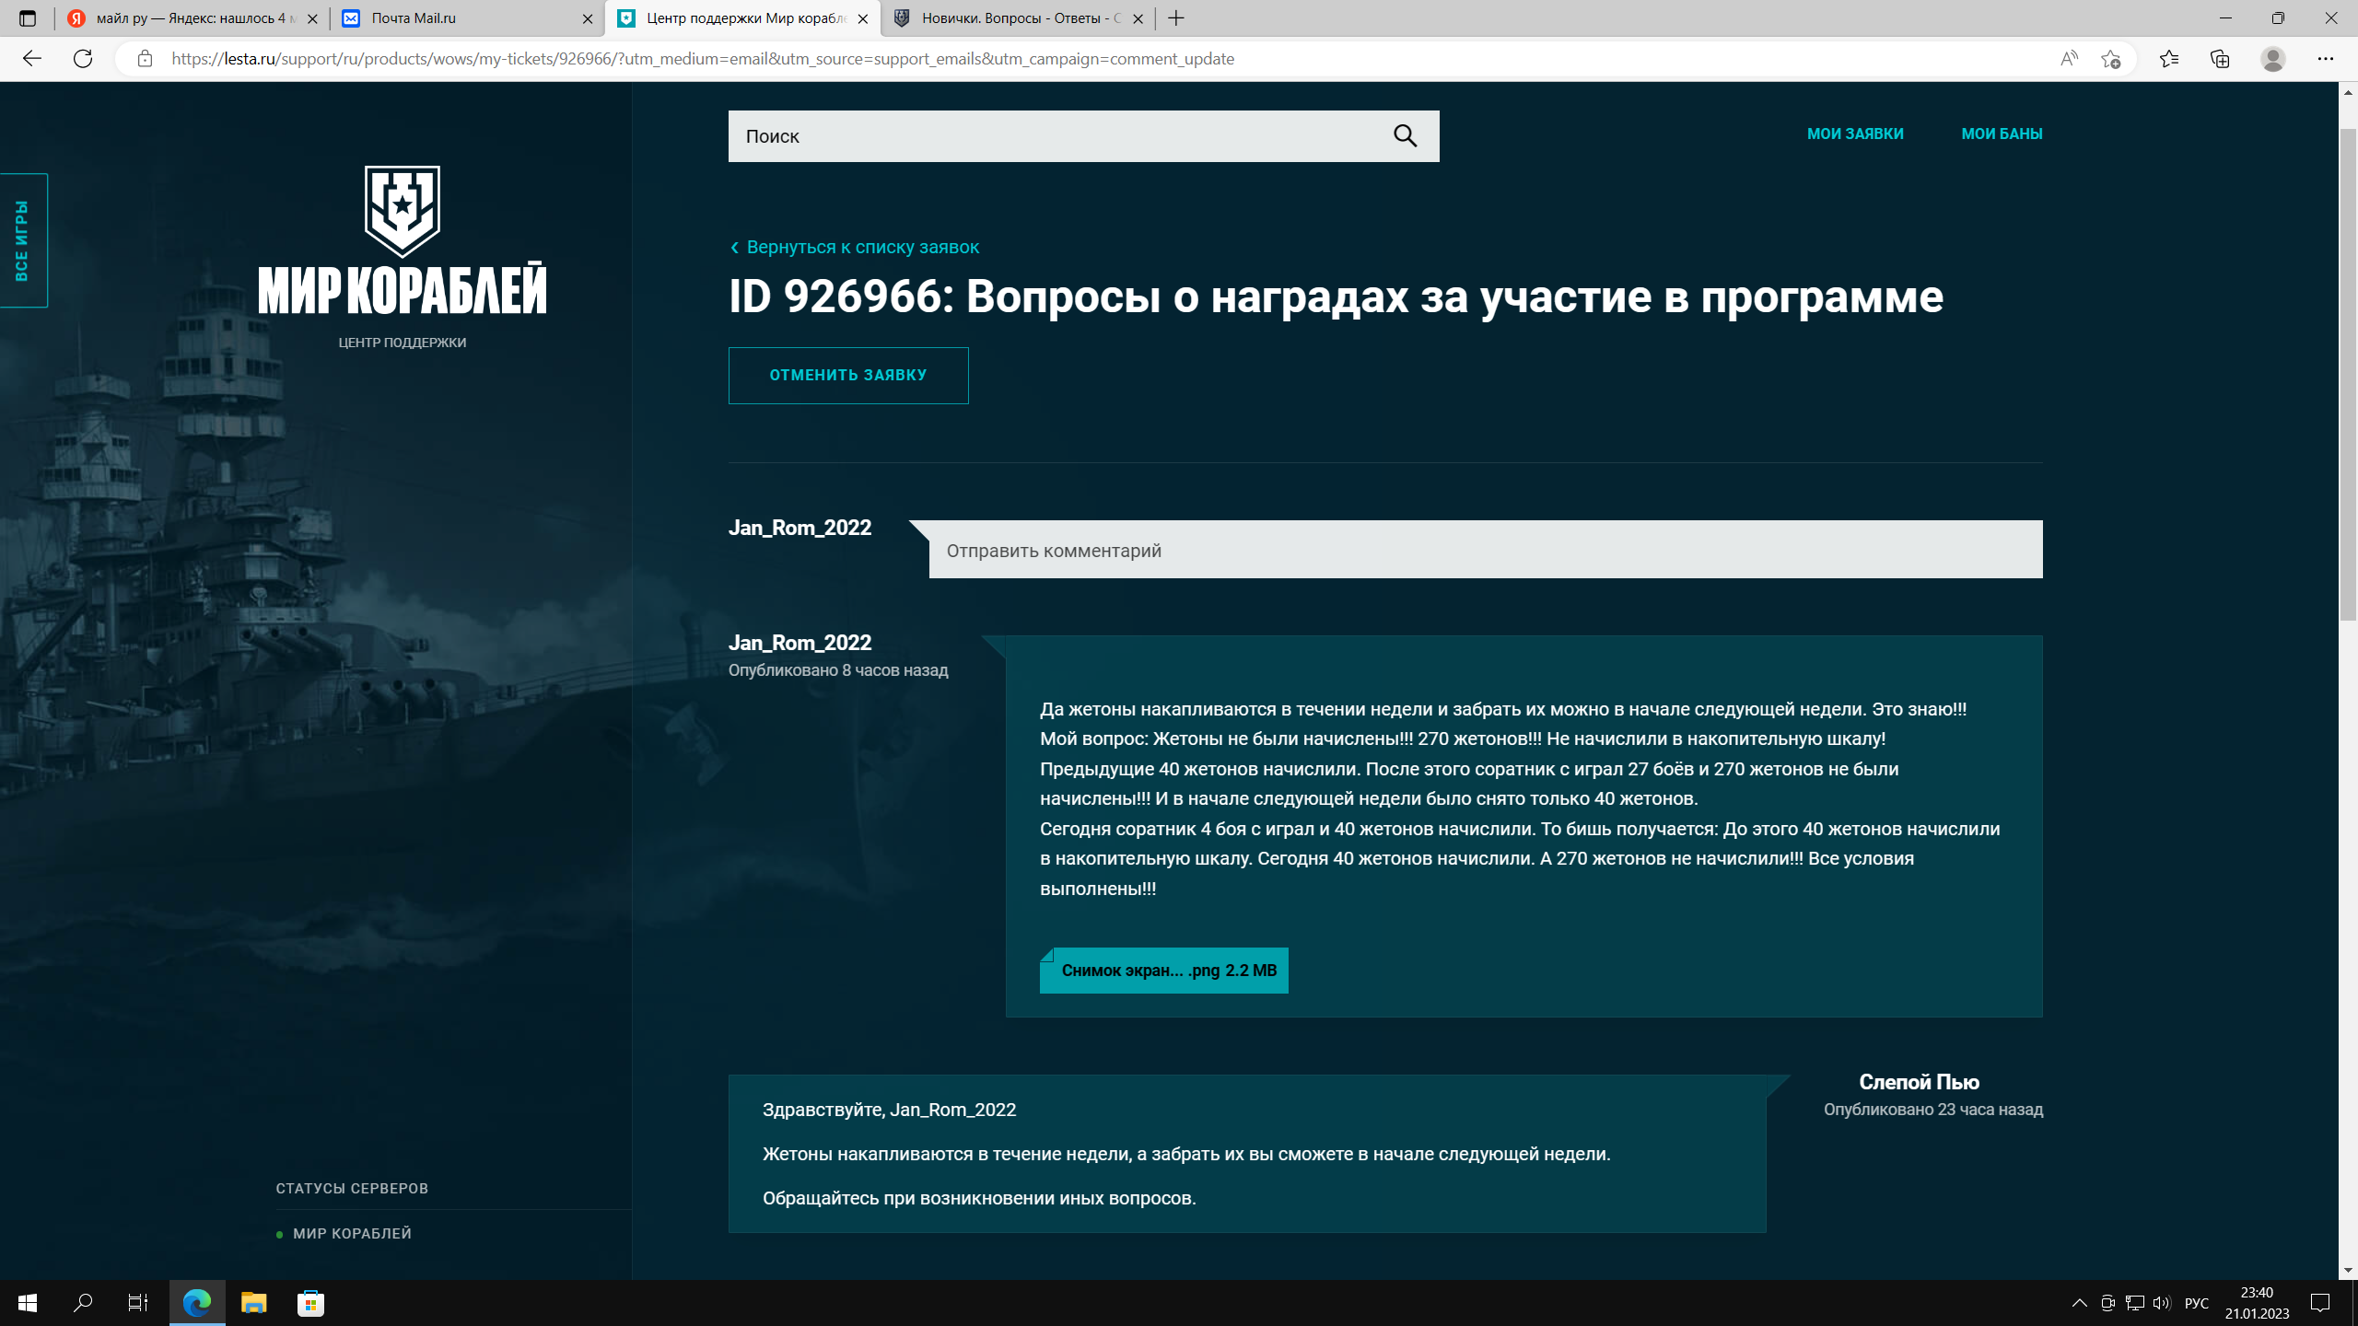Expand the ВСЕ ИГРЫ side panel

pos(23,240)
